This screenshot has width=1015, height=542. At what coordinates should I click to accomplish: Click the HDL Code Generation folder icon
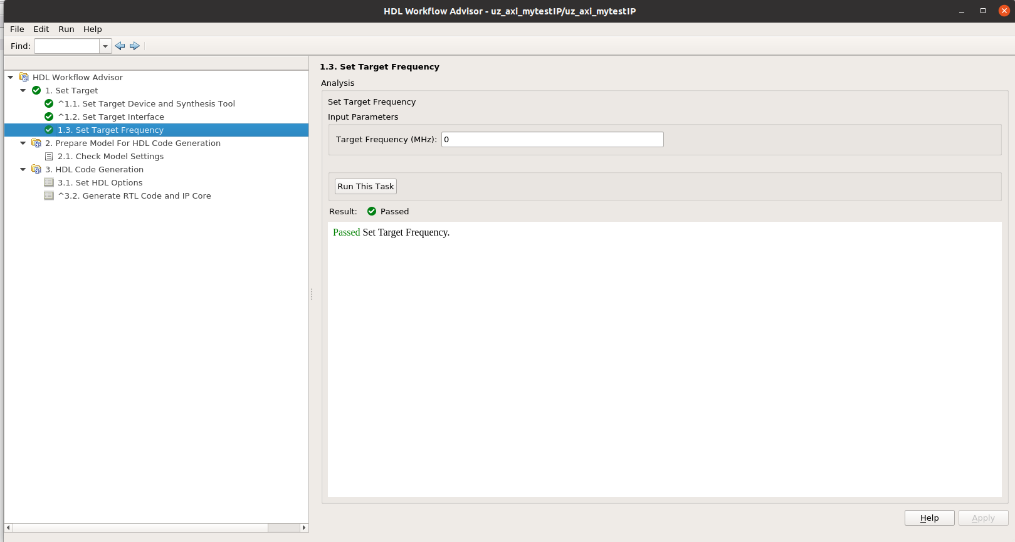tap(36, 170)
